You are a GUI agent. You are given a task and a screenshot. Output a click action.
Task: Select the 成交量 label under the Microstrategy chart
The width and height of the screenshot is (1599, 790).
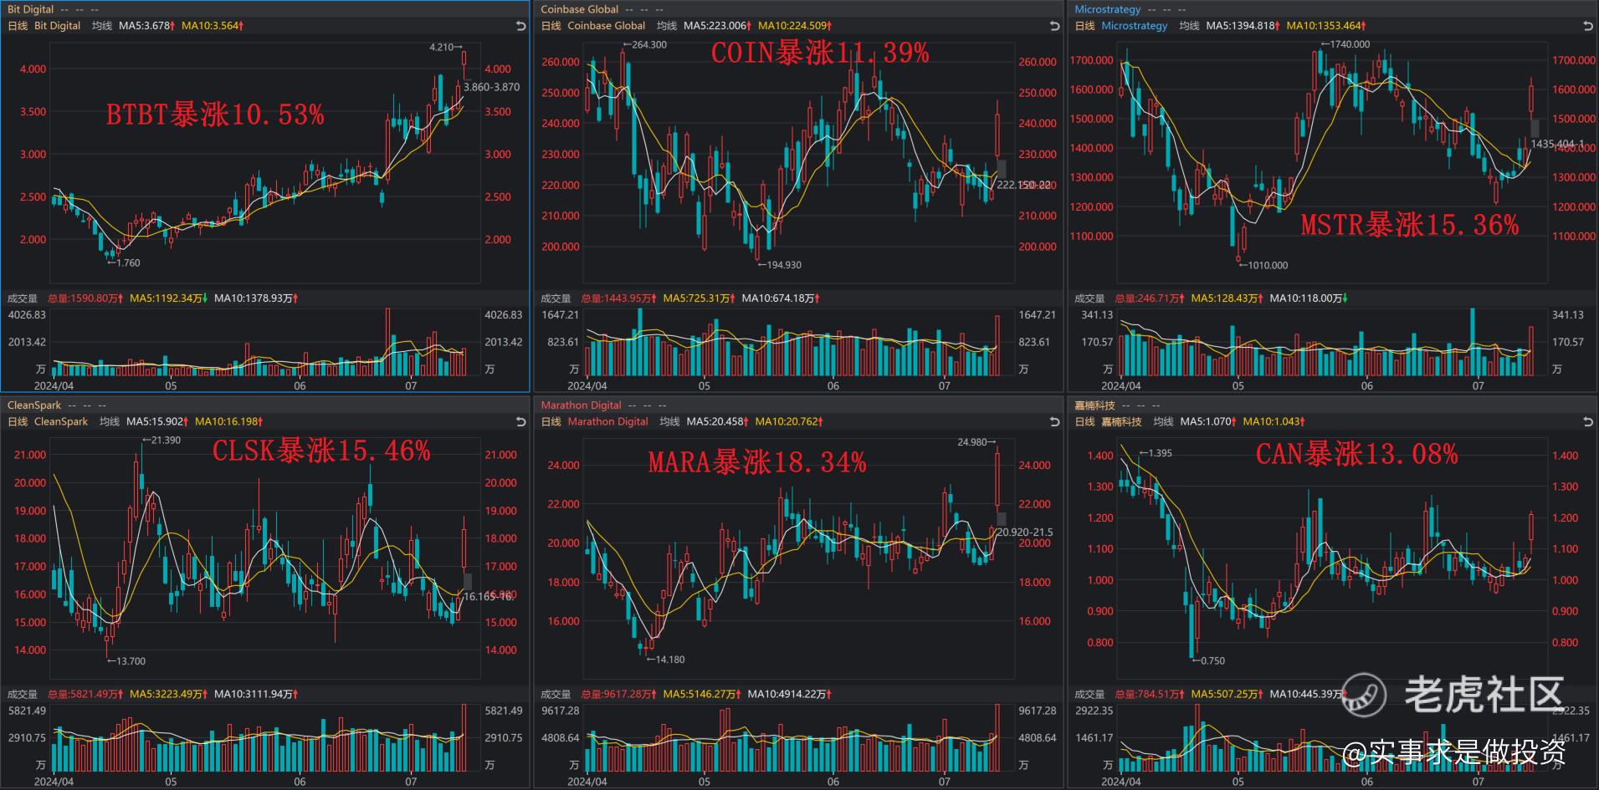(x=1090, y=298)
